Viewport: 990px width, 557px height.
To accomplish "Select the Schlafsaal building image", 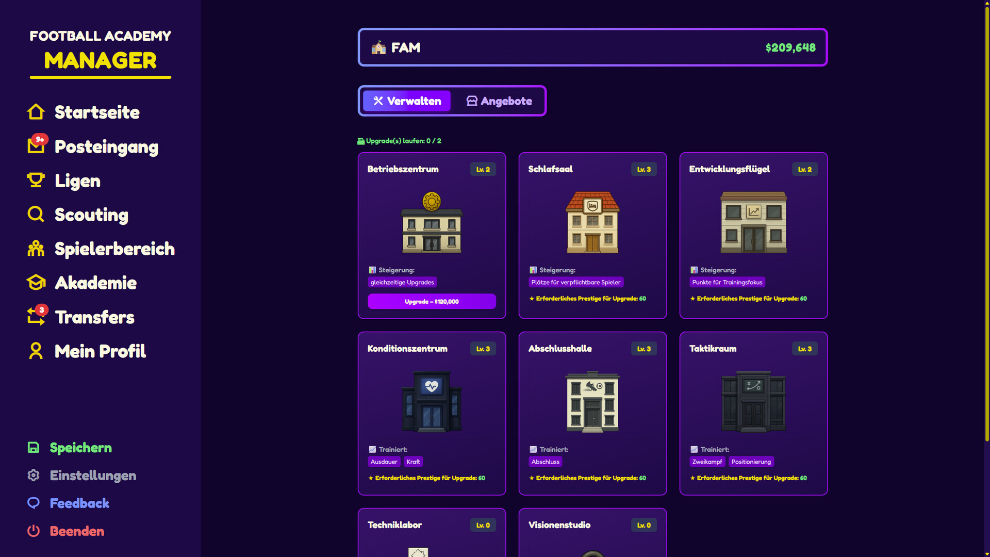I will pyautogui.click(x=592, y=222).
